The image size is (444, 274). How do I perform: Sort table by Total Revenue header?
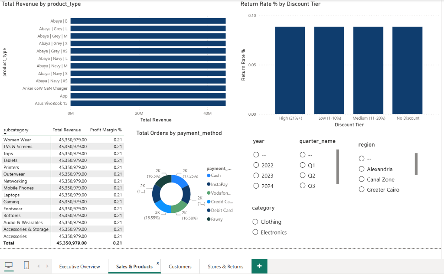pyautogui.click(x=67, y=130)
